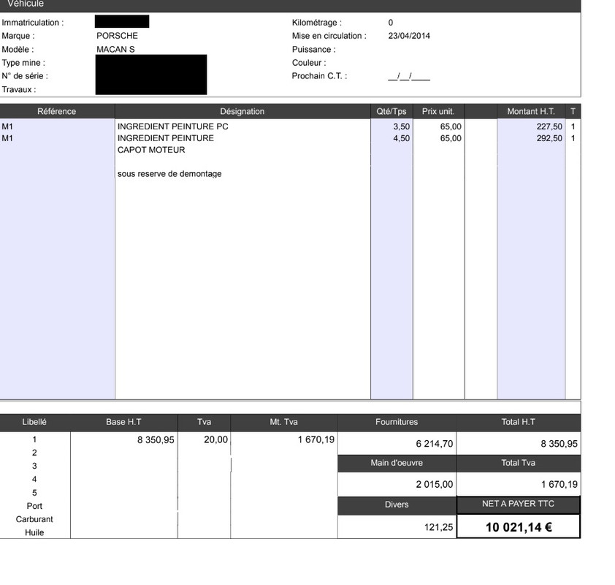Select the date 23/04/2014
This screenshot has width=615, height=585.
point(409,36)
